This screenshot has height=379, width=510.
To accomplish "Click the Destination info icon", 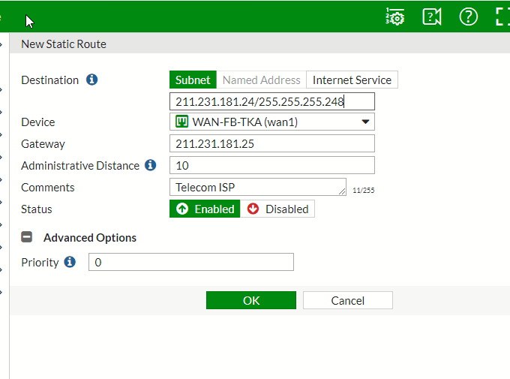I will click(92, 80).
